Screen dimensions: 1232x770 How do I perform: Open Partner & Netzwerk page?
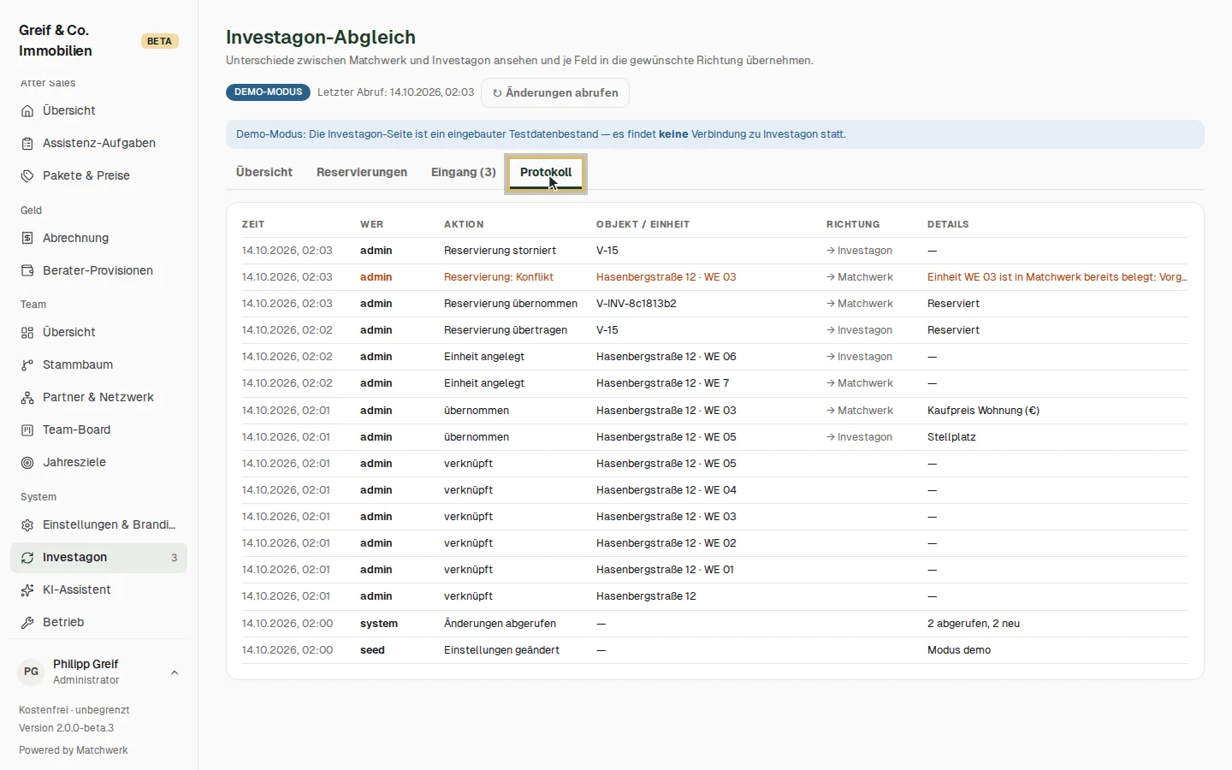(99, 398)
